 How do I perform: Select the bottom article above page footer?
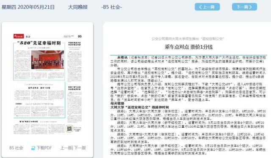(39, 127)
